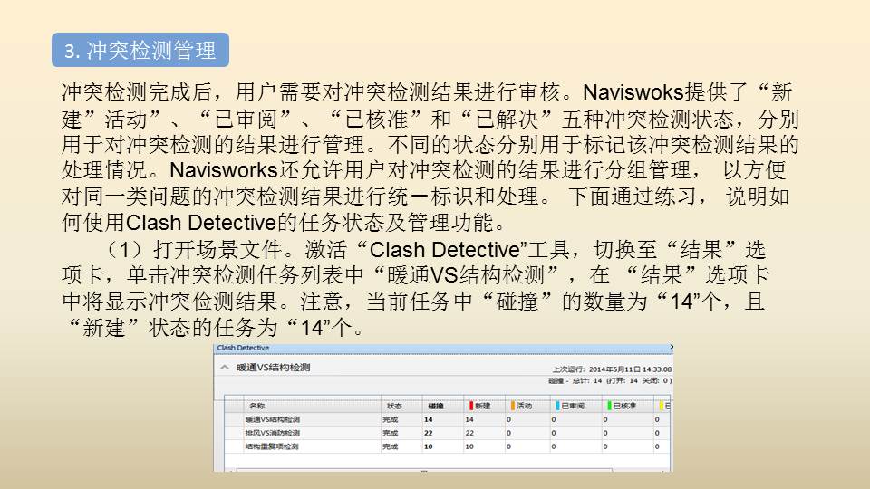Click the Clash Detective window title bar
This screenshot has height=489, width=870.
click(x=443, y=348)
